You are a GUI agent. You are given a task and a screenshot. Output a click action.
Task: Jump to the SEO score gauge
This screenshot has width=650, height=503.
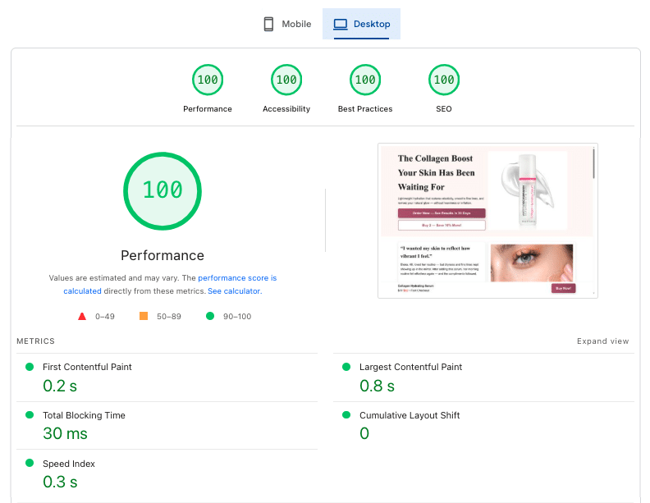[444, 80]
